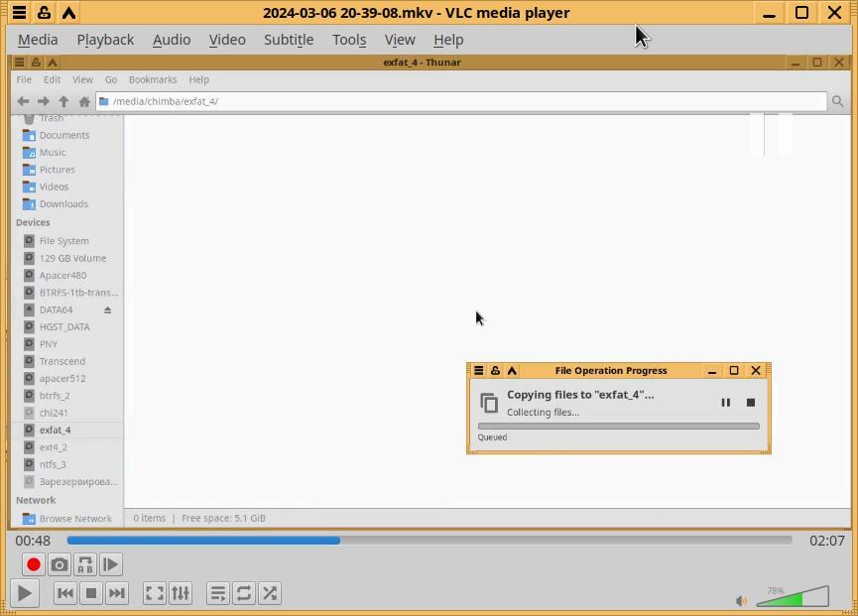Go to parent folder in Thunar
Viewport: 858px width, 616px height.
coord(63,101)
